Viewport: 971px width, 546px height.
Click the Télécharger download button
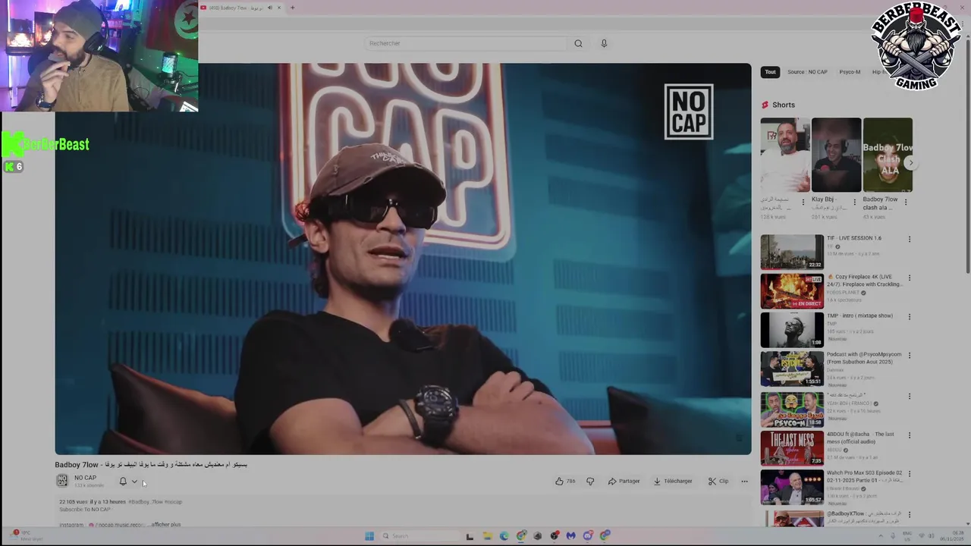pos(673,481)
